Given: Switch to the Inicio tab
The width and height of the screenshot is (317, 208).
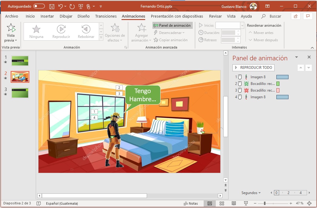Looking at the screenshot, I should 30,16.
